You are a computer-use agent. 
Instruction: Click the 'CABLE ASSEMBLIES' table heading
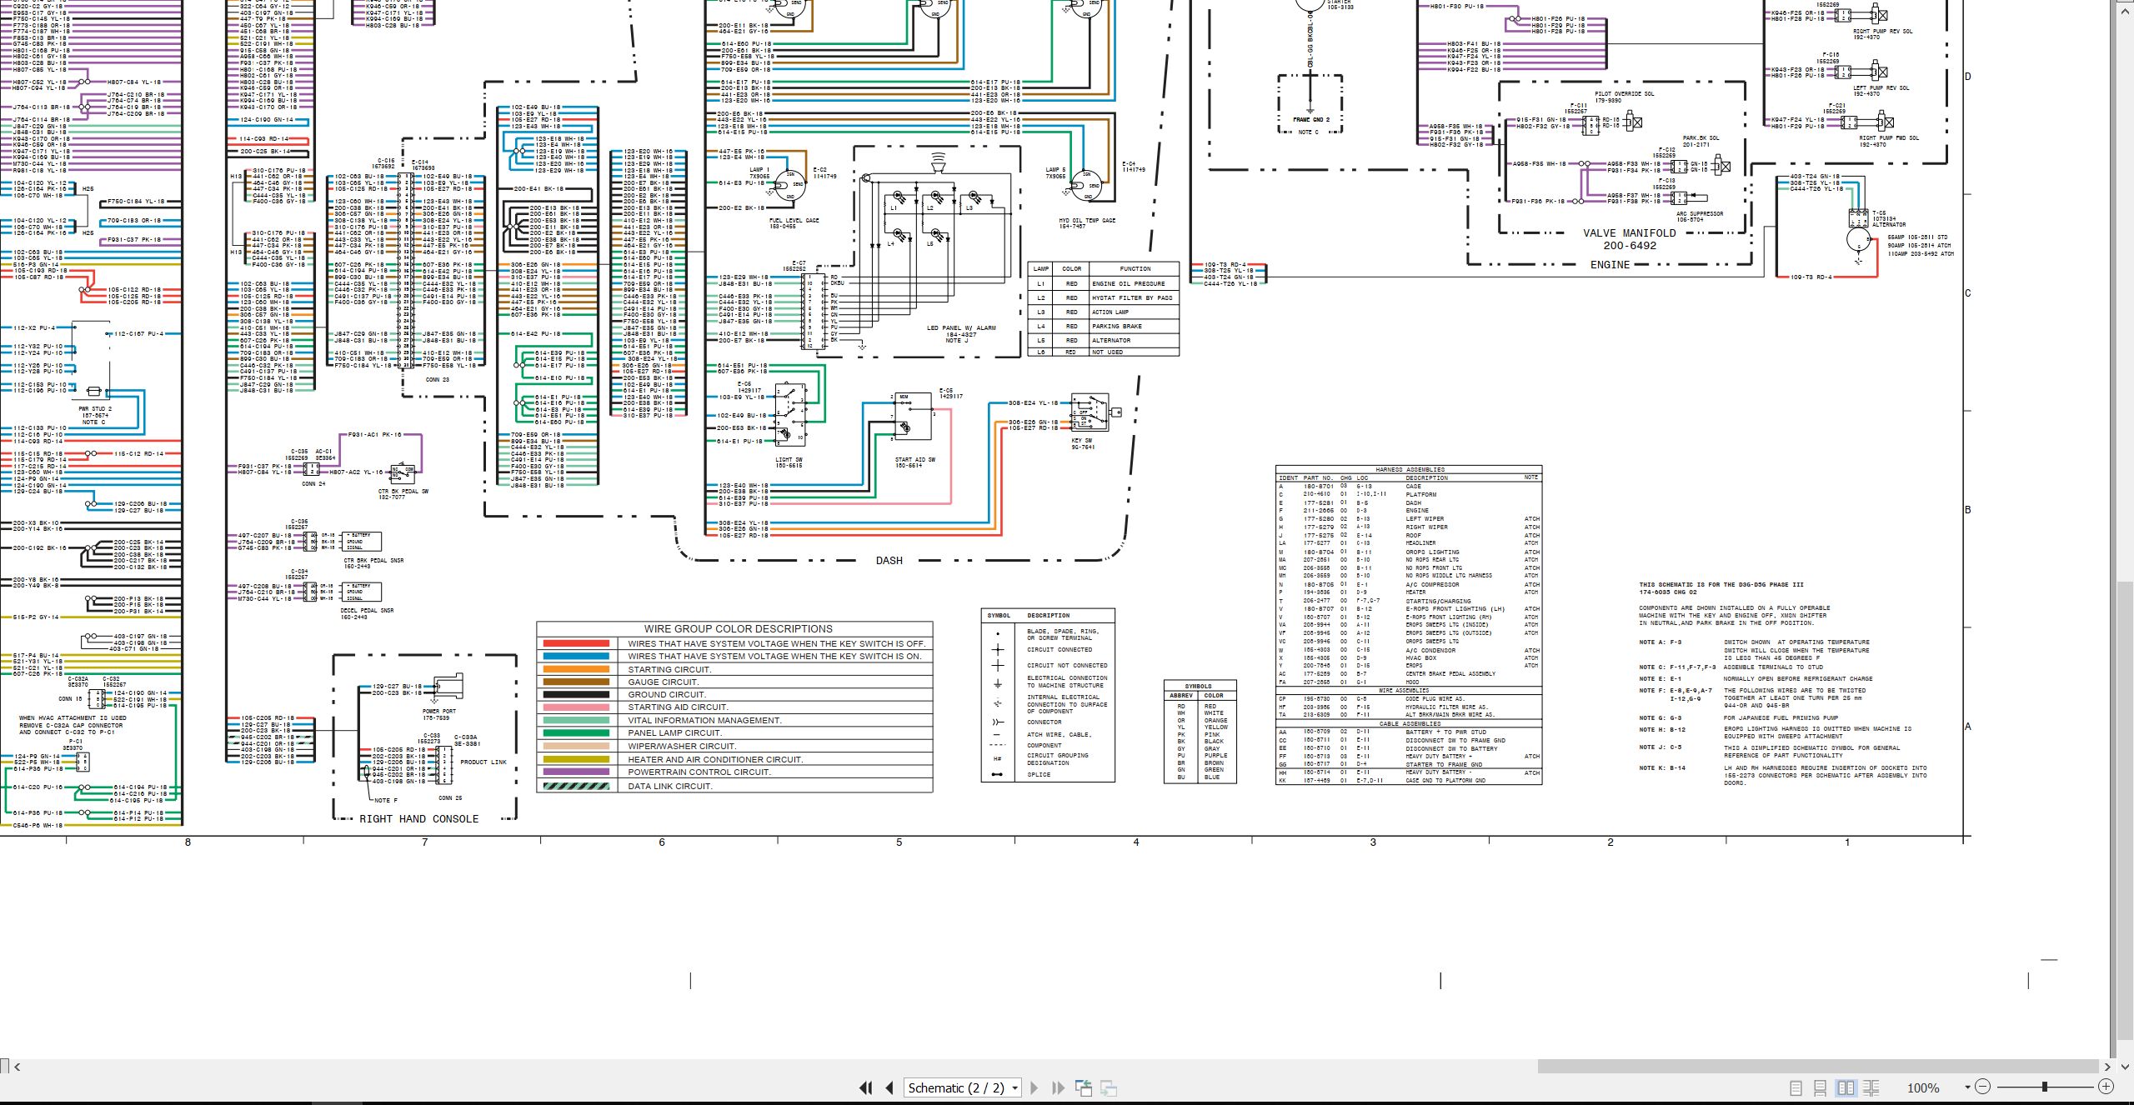pos(1410,724)
